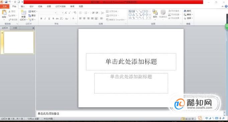This screenshot has height=122, width=228.
Task: Click the line spacing button
Action: coord(103,13)
